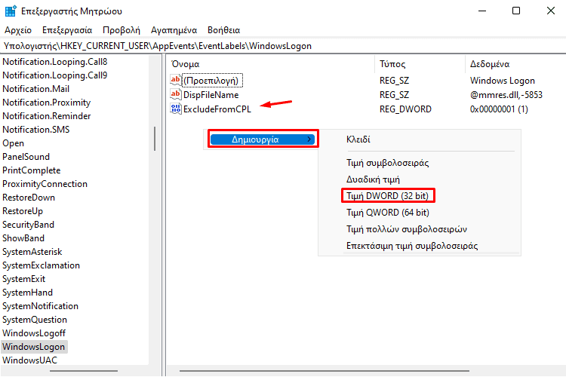Click the ExcludeFromCPL DWORD value icon
Image resolution: width=566 pixels, height=377 pixels.
(x=175, y=109)
